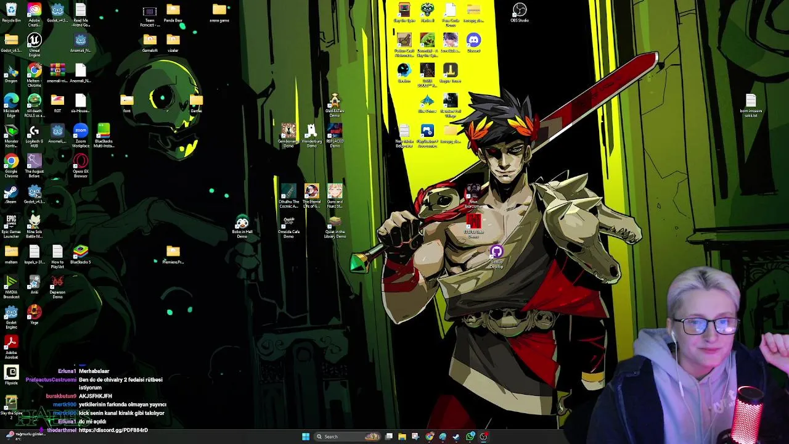
Task: Open the Recycle Bin desktop icon
Action: (x=11, y=13)
